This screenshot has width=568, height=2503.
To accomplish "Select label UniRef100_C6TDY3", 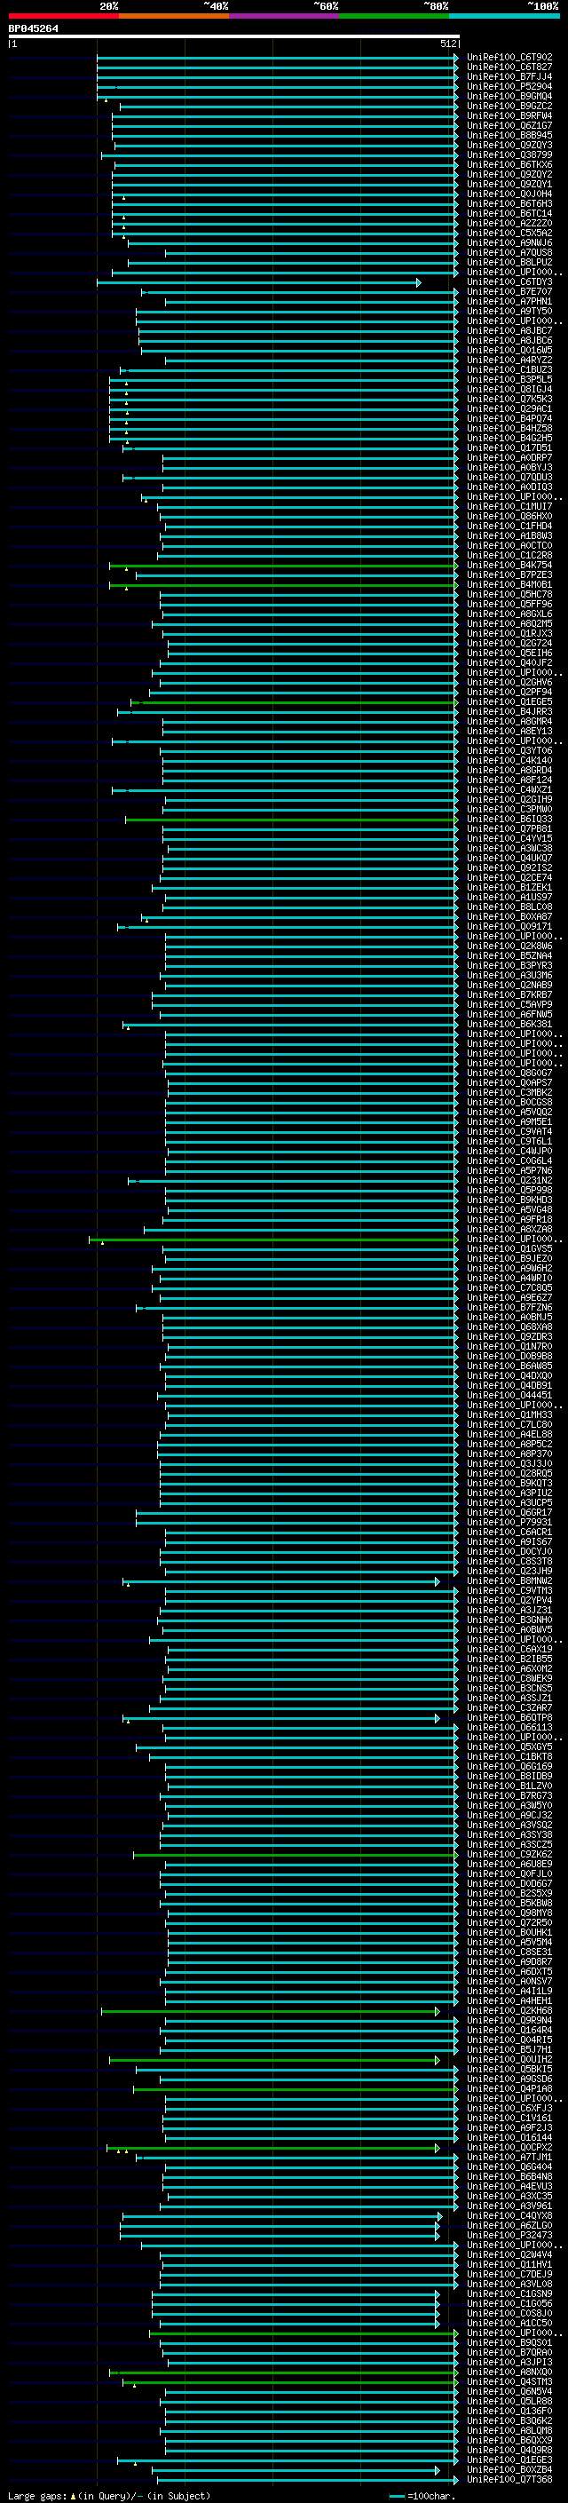I will pos(509,281).
